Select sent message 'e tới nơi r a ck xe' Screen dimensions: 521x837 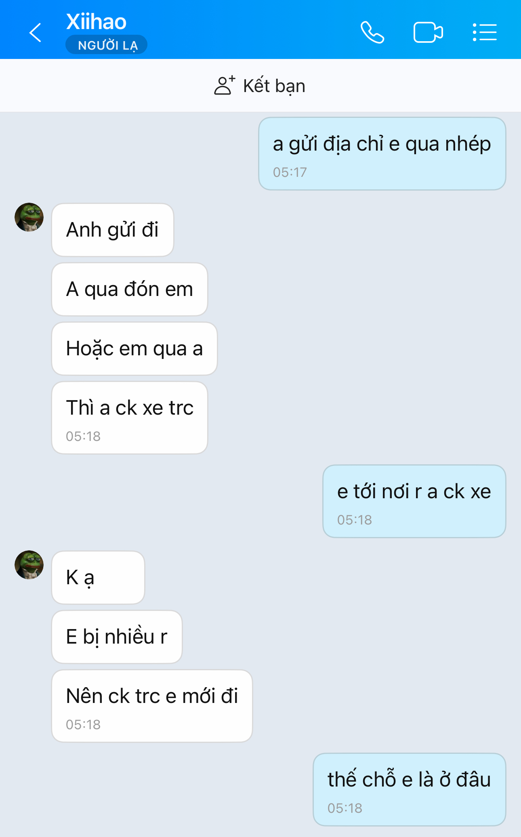tap(414, 501)
